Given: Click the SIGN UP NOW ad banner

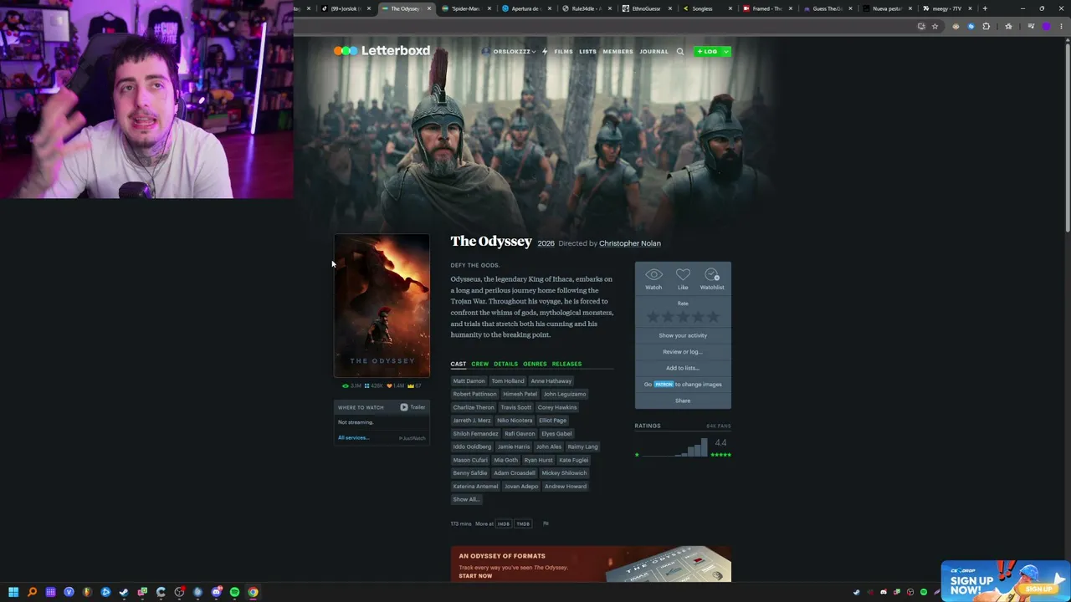Looking at the screenshot, I should click(1005, 580).
